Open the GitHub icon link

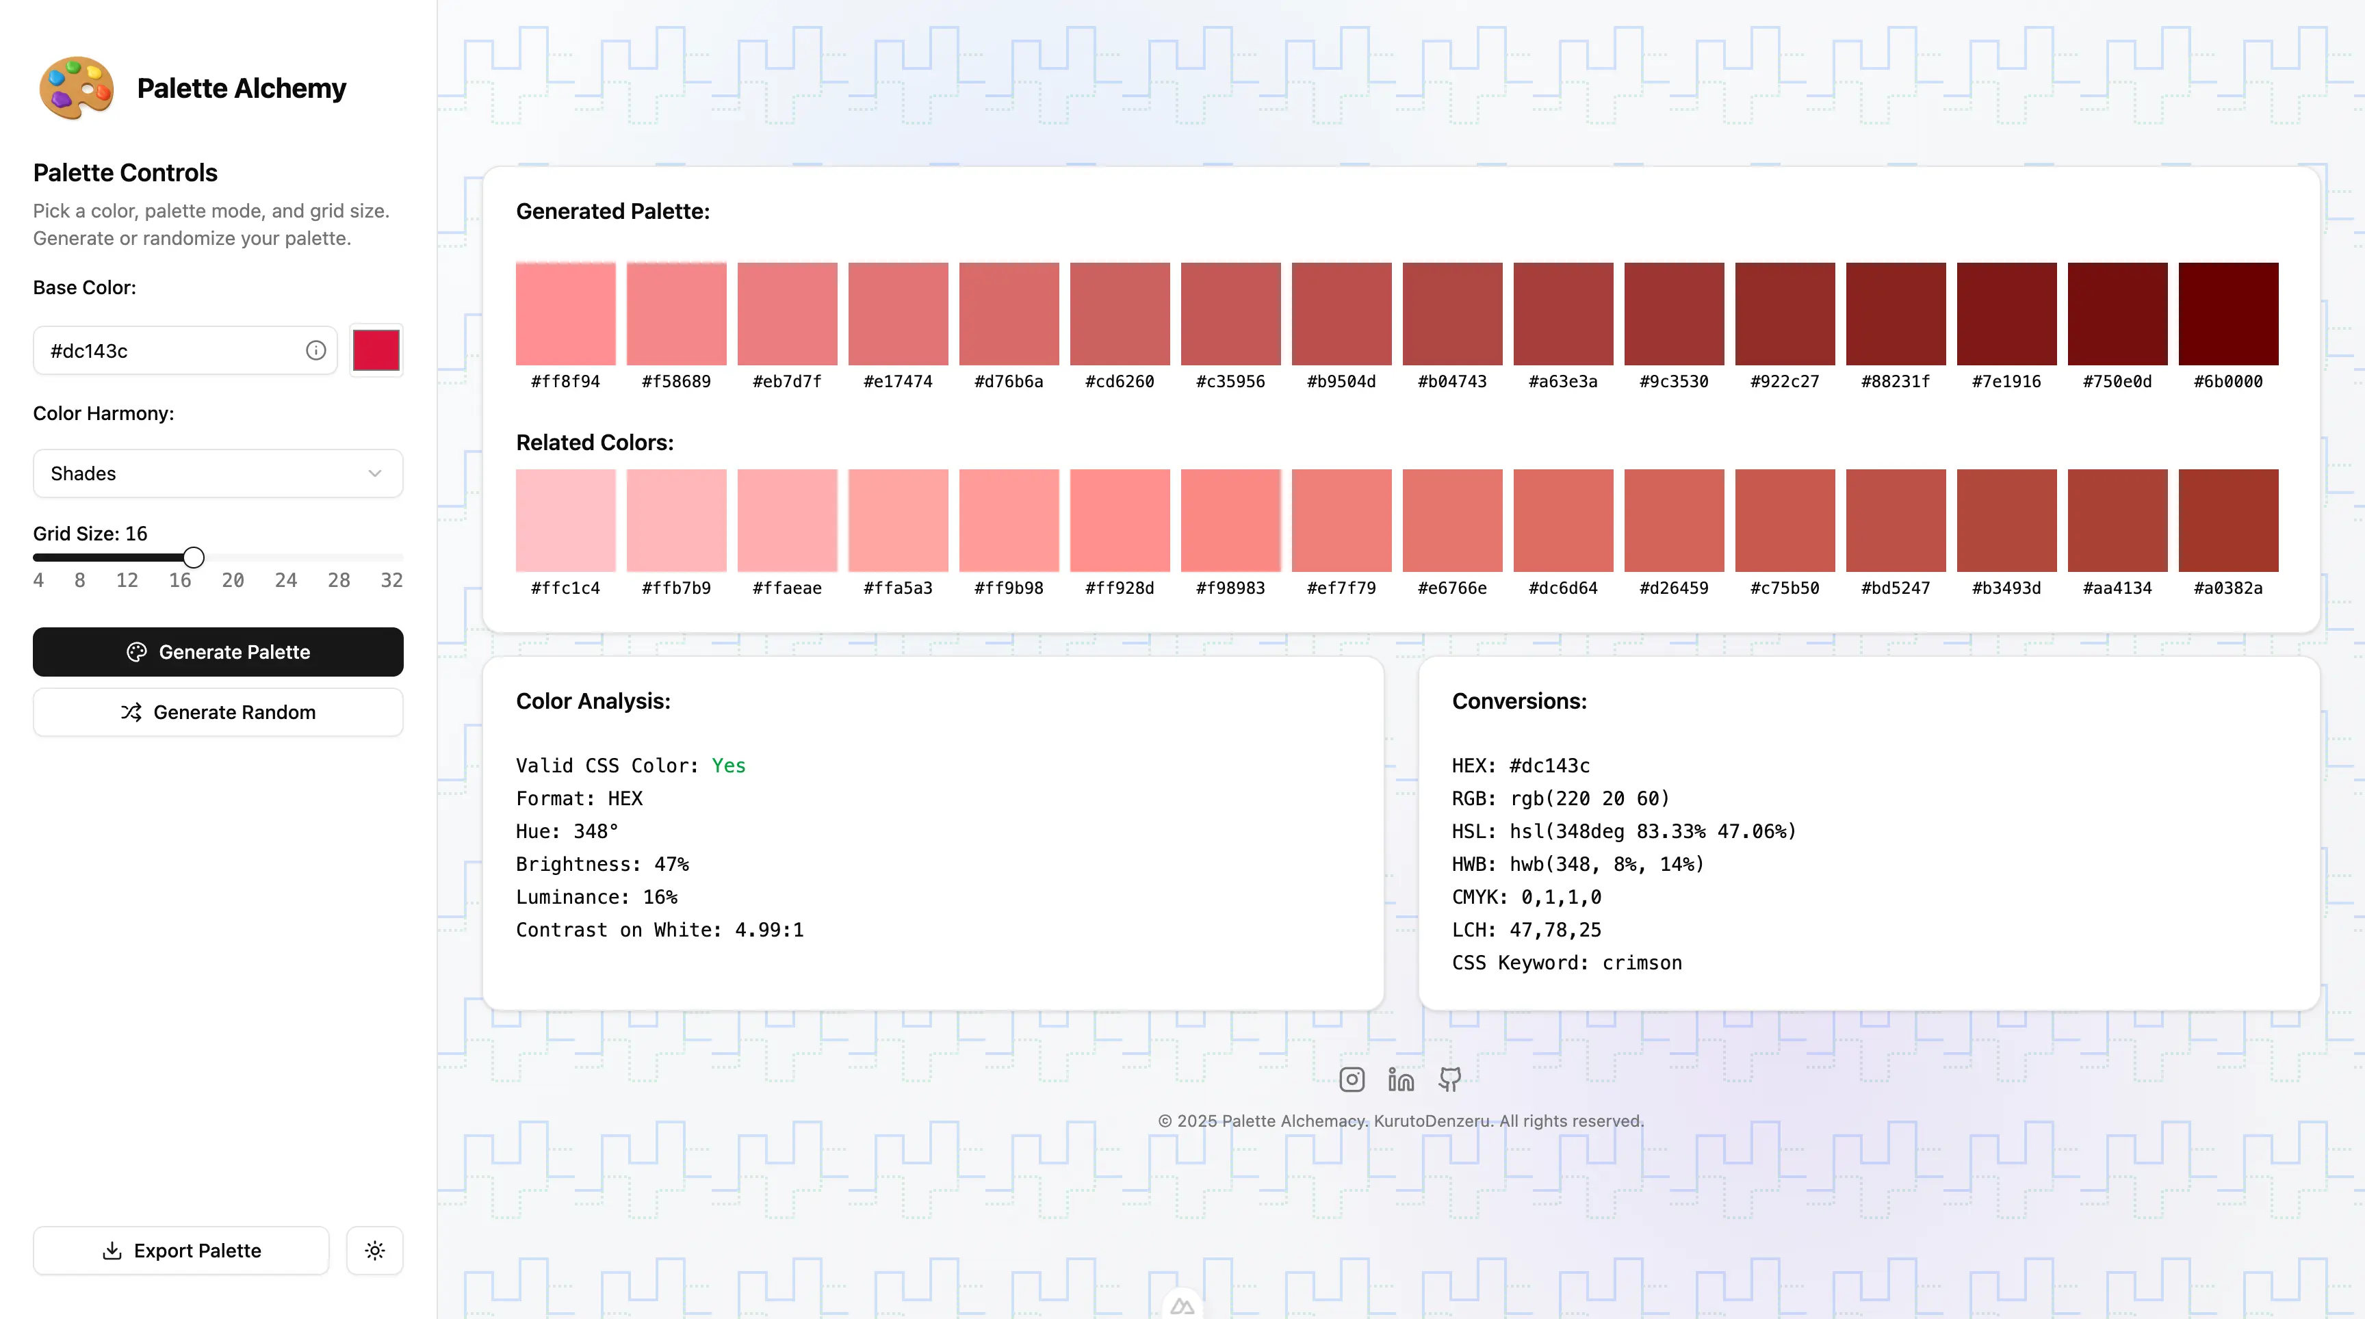(1449, 1080)
